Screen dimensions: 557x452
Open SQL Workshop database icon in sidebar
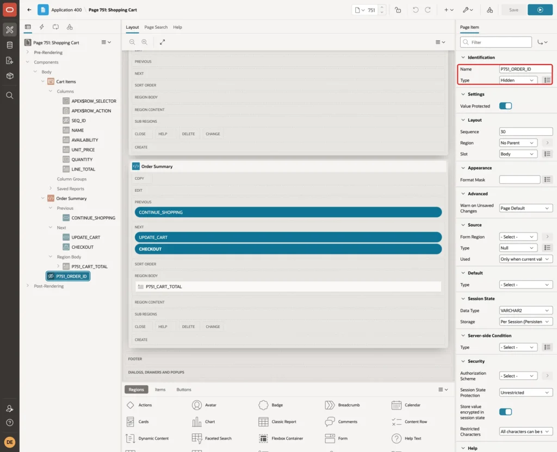click(10, 45)
